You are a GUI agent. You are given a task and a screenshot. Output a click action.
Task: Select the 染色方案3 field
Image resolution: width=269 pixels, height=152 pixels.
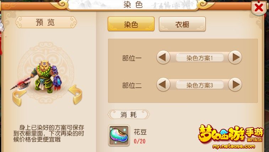pyautogui.click(x=199, y=85)
